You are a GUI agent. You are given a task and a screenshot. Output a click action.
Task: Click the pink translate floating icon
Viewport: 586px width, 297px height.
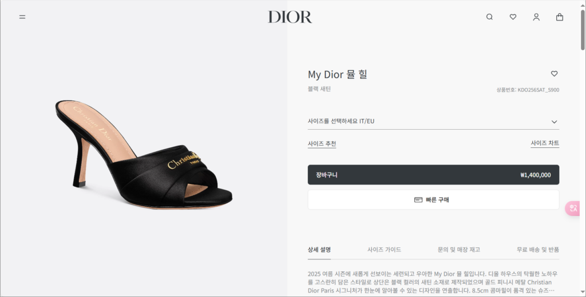(x=573, y=208)
